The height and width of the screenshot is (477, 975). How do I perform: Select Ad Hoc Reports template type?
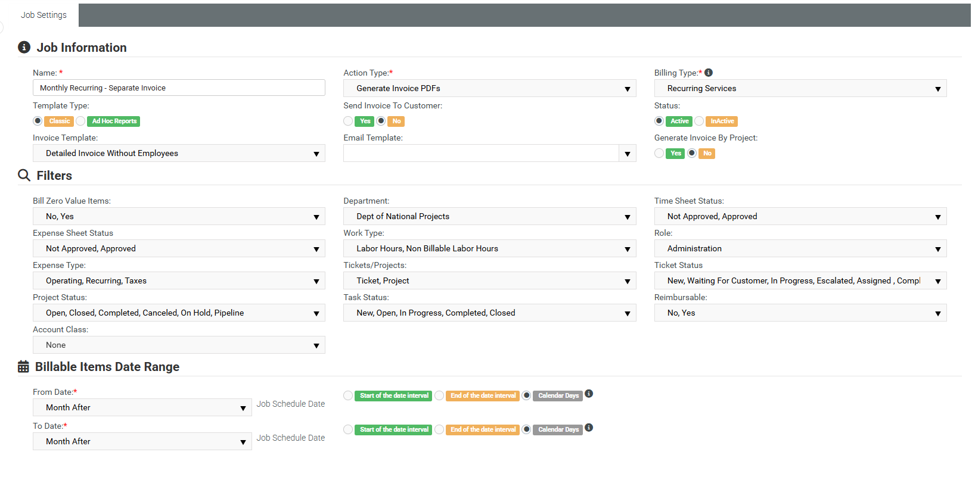81,121
